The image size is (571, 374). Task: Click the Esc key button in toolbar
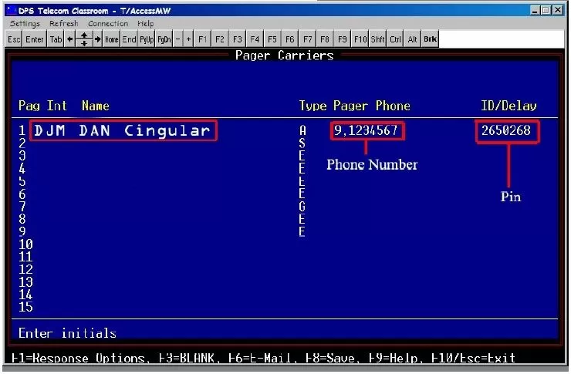click(x=14, y=39)
